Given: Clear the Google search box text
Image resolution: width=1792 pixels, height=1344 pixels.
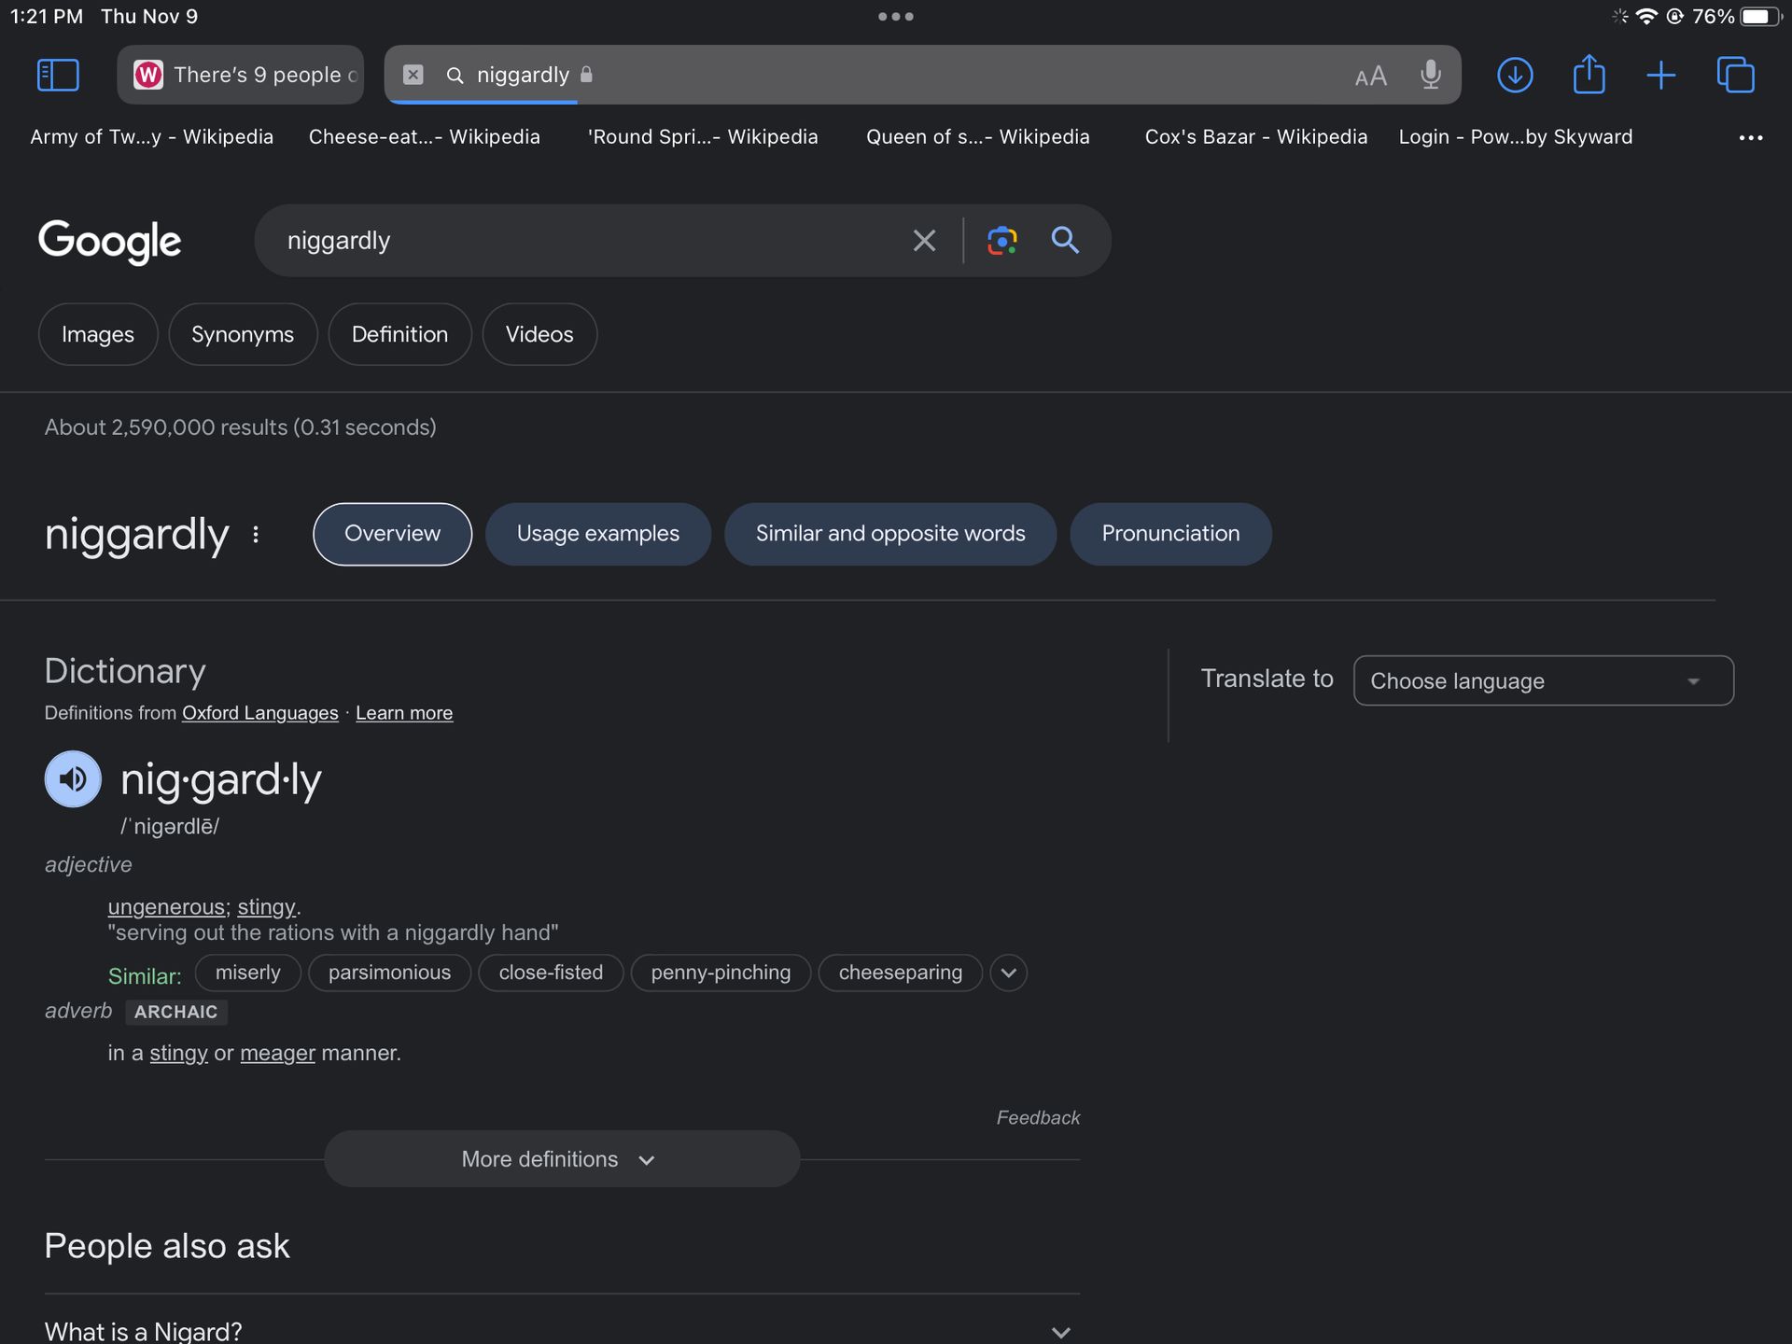Looking at the screenshot, I should [x=924, y=241].
